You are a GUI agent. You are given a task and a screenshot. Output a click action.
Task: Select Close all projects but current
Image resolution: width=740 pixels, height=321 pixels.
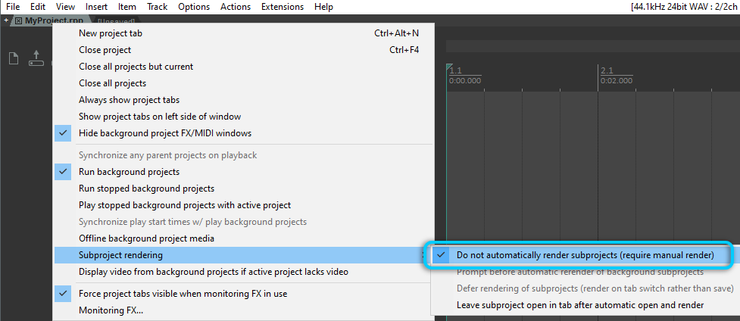[136, 67]
